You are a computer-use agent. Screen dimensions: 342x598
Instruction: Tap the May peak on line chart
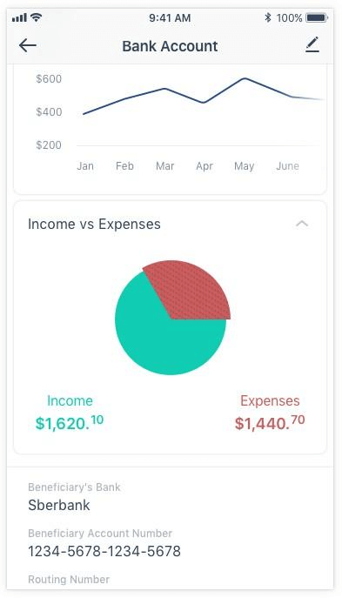(244, 78)
